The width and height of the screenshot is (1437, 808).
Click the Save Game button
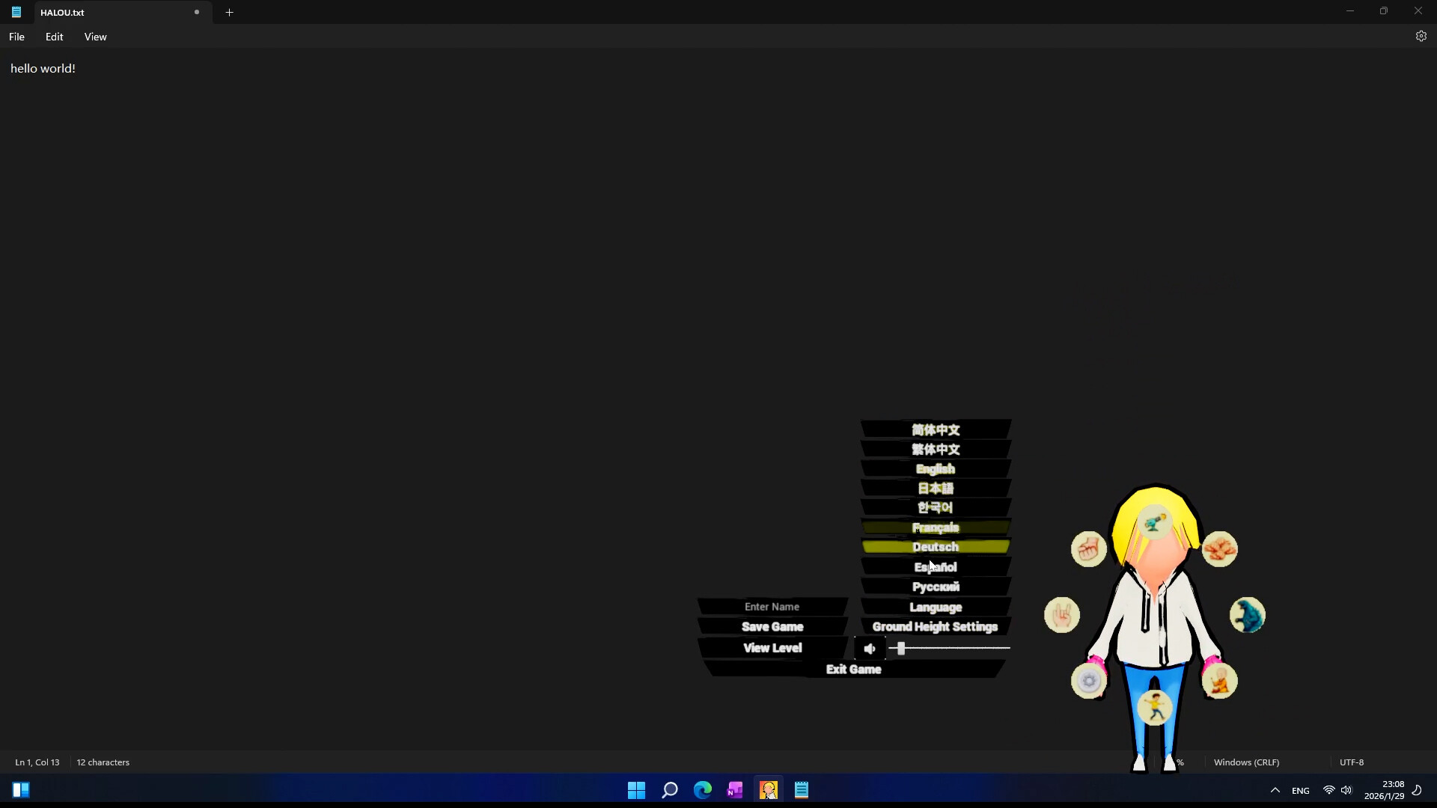pyautogui.click(x=772, y=626)
